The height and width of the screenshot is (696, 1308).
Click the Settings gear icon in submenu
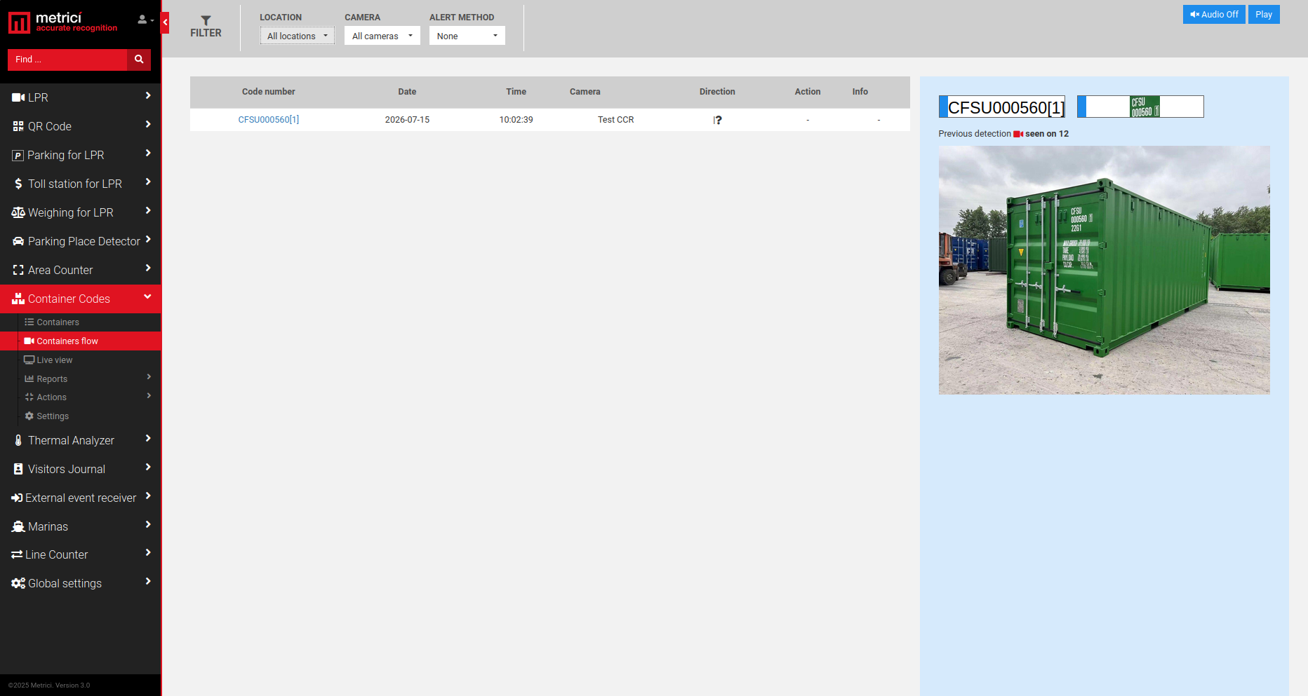pos(29,416)
